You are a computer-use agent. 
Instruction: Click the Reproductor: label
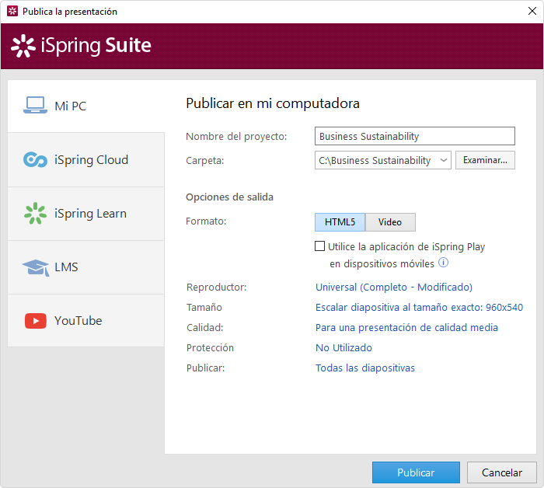coord(217,288)
